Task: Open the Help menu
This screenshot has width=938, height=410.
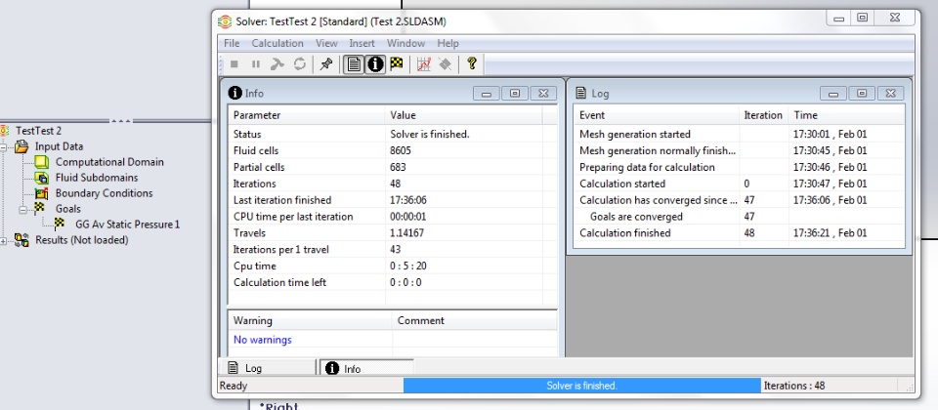Action: click(x=448, y=43)
